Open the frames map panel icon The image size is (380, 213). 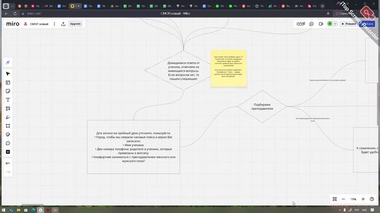pyautogui.click(x=335, y=199)
